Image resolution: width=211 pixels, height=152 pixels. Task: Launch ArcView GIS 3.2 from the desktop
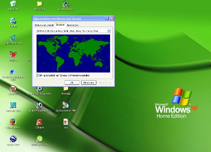(66, 4)
